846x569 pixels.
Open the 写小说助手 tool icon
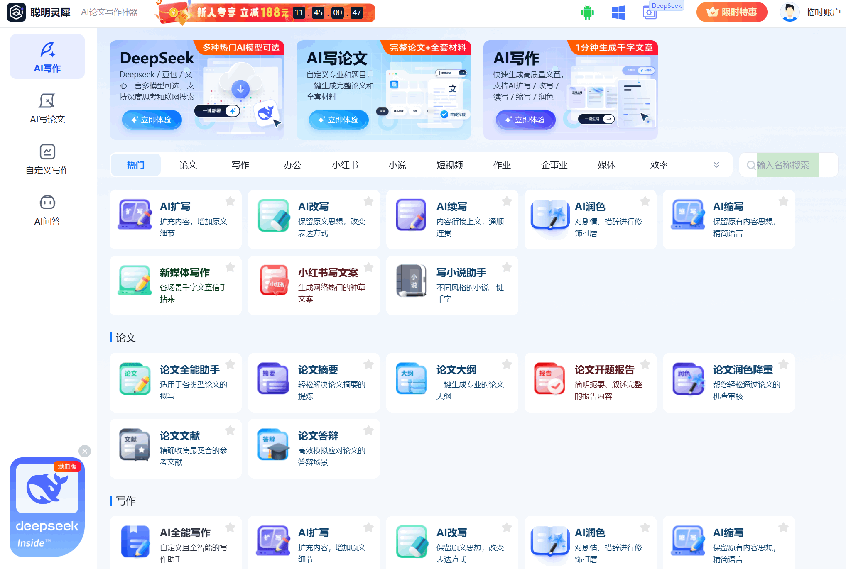411,281
